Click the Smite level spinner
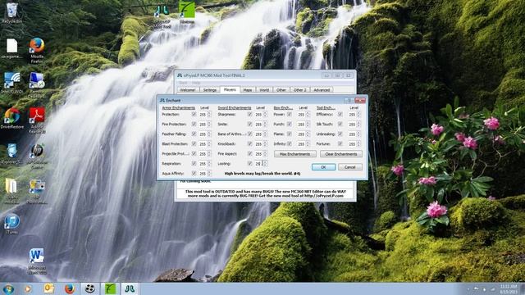 coord(265,124)
